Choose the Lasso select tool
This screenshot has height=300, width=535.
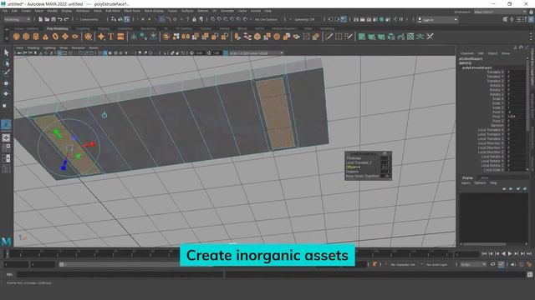(x=6, y=63)
